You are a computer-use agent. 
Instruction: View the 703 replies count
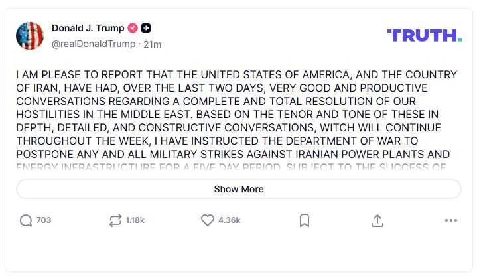(44, 220)
